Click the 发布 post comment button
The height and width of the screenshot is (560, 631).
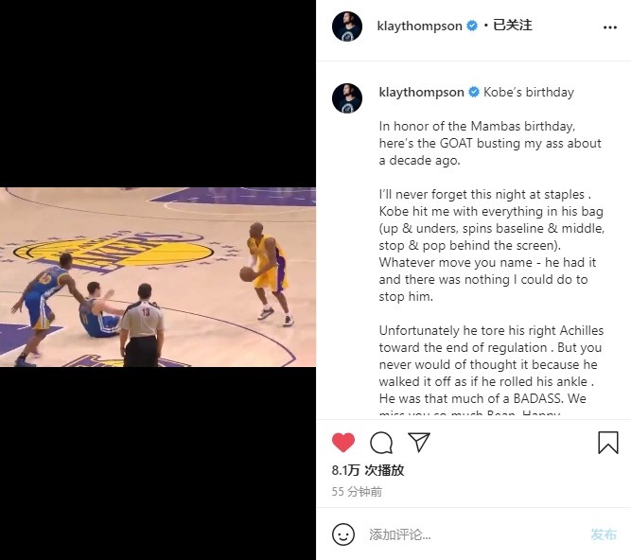604,534
